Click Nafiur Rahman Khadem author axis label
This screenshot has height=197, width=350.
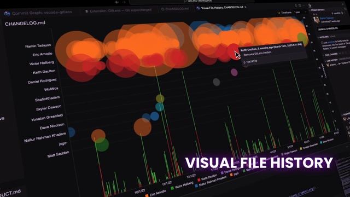click(45, 137)
